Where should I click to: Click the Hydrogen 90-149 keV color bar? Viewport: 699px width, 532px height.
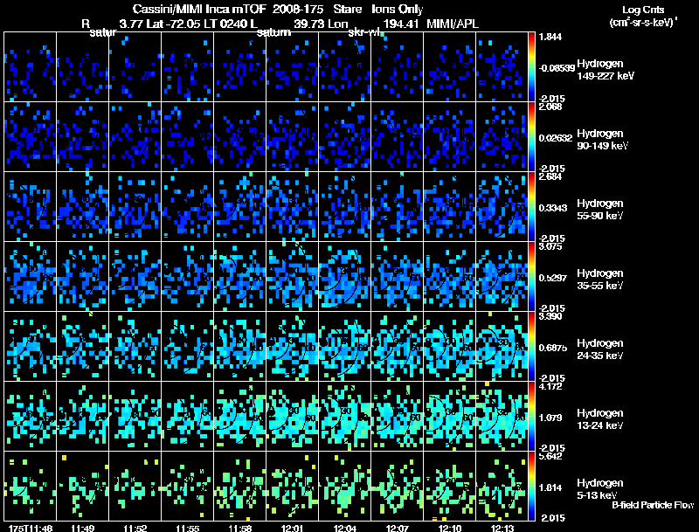click(x=531, y=137)
